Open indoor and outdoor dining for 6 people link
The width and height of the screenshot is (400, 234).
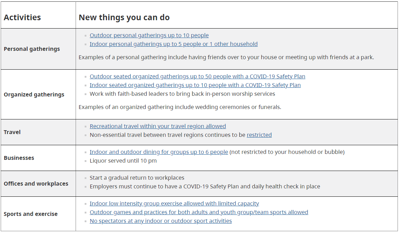[159, 152]
